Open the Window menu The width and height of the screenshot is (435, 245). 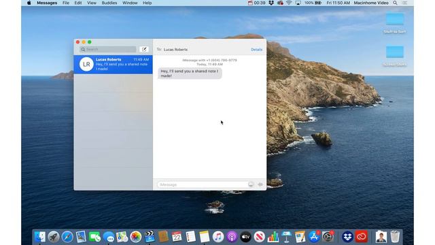(130, 3)
